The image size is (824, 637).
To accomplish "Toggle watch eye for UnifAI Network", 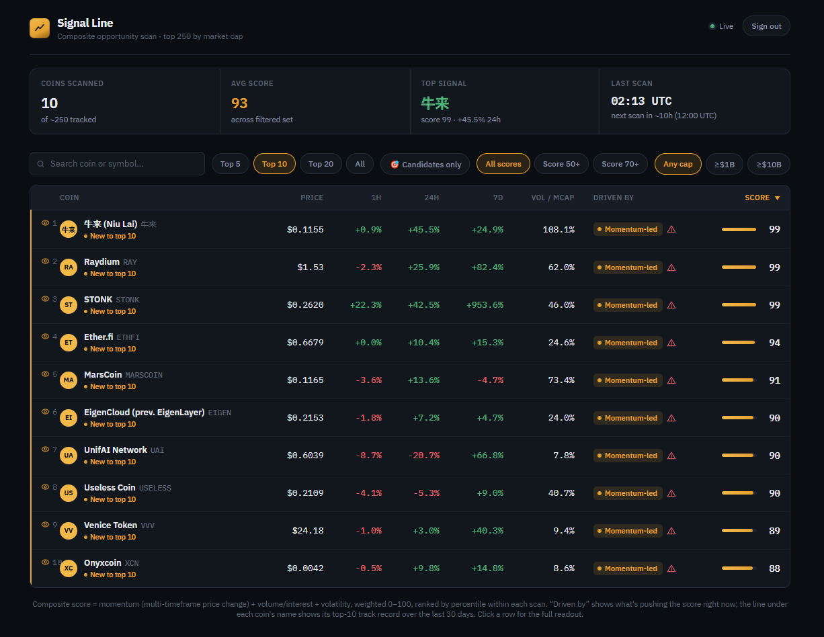I will (46, 449).
